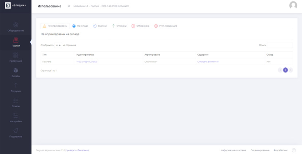
Task: Switch to the На складе tab
Action: (80, 26)
